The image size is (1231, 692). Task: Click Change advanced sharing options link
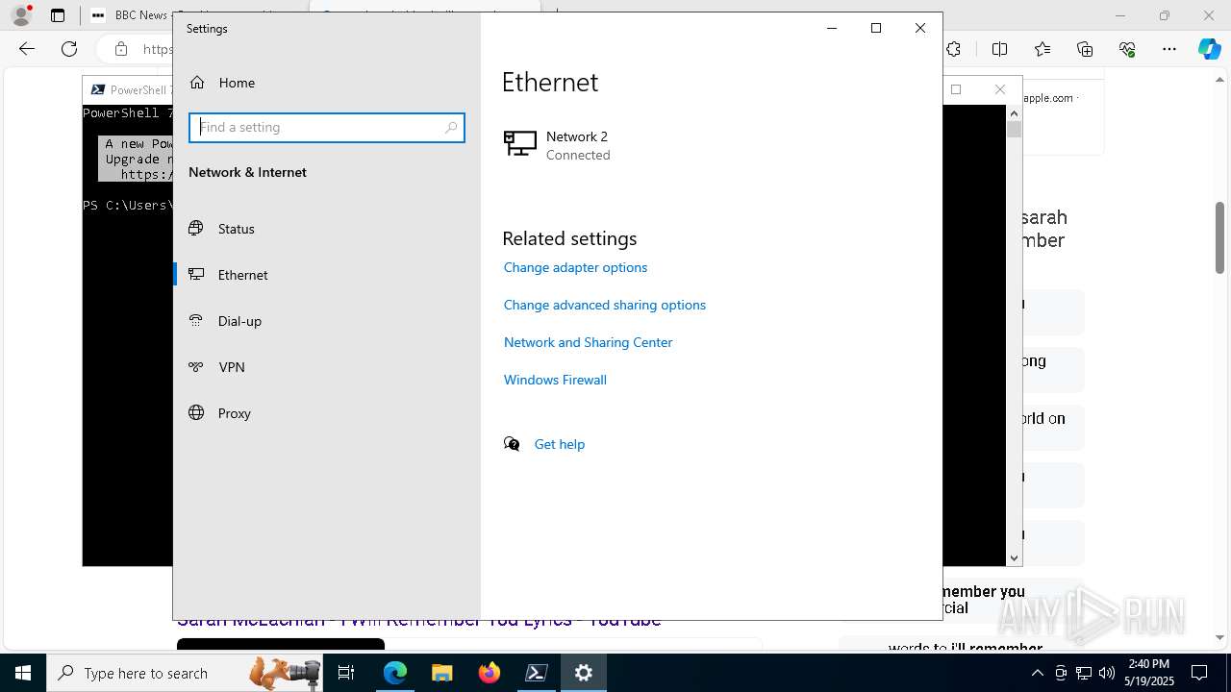605,305
